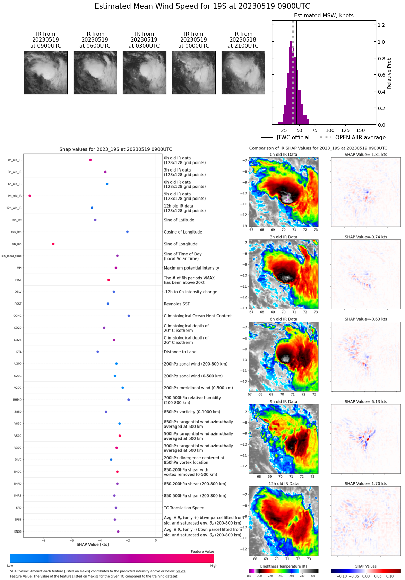Click the Brightness Temperature colorbar
Image resolution: width=405 pixels, height=580 pixels.
pyautogui.click(x=283, y=571)
